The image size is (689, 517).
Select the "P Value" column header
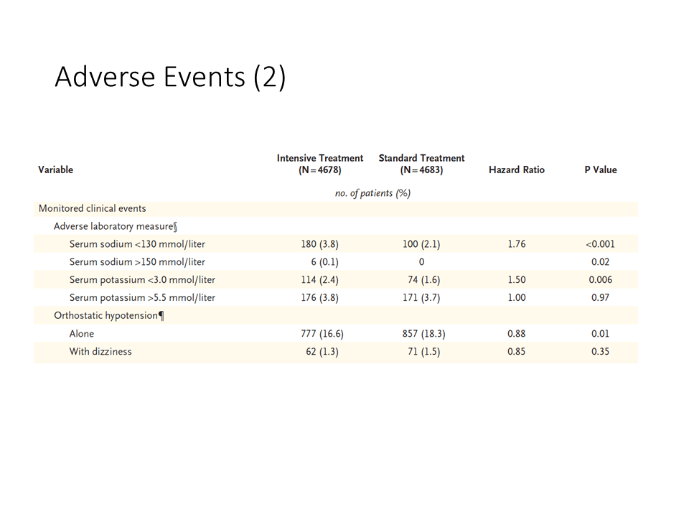[x=600, y=169]
